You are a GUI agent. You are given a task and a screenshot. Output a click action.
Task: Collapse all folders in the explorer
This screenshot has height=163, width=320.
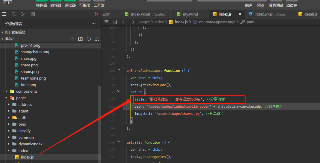(97, 39)
